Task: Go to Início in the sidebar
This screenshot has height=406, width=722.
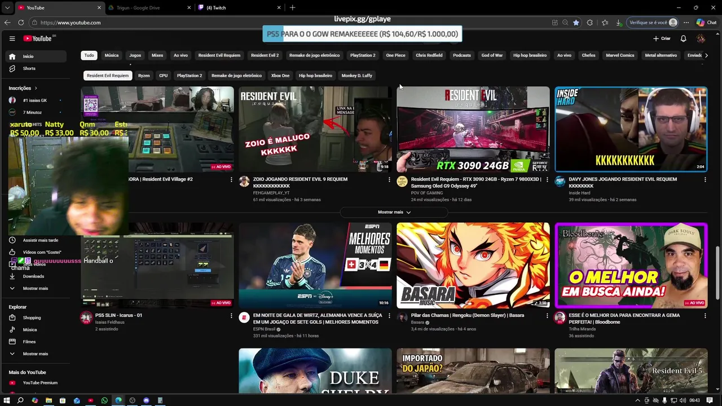Action: [36, 56]
